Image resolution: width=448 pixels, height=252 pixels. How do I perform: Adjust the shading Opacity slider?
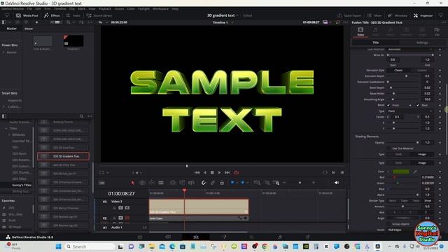[403, 142]
